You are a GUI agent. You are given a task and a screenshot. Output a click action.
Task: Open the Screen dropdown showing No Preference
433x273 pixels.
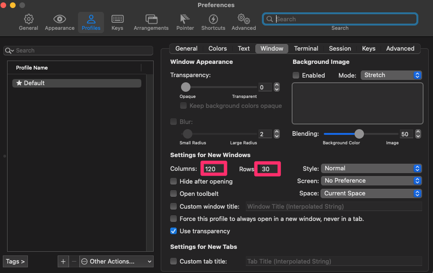372,181
